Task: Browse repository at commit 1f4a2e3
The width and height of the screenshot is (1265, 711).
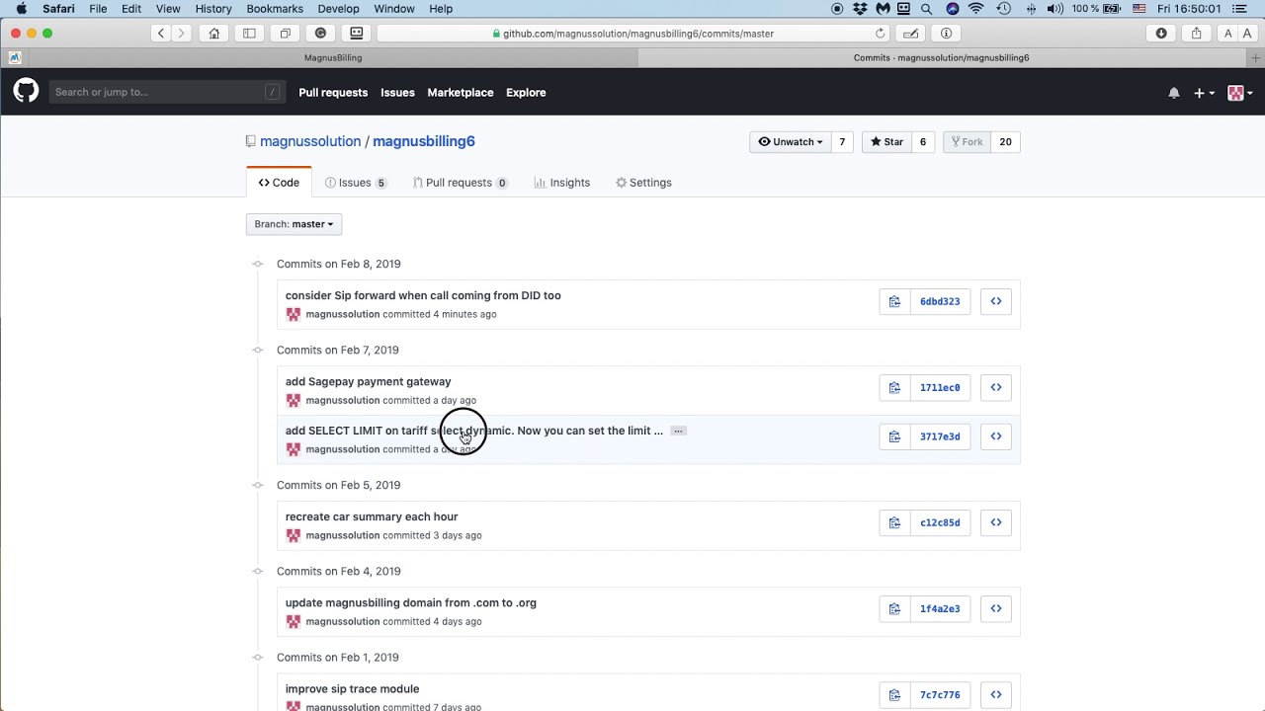Action: [x=996, y=608]
